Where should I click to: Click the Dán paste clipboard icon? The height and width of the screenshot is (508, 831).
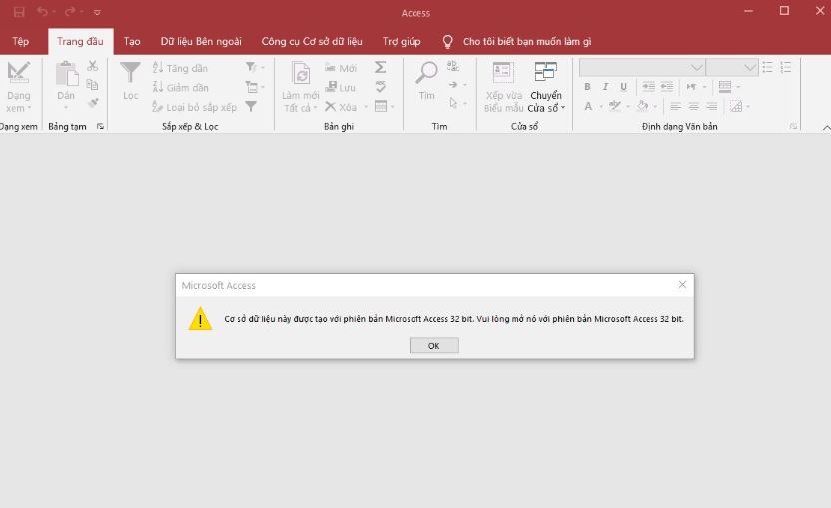pos(66,73)
